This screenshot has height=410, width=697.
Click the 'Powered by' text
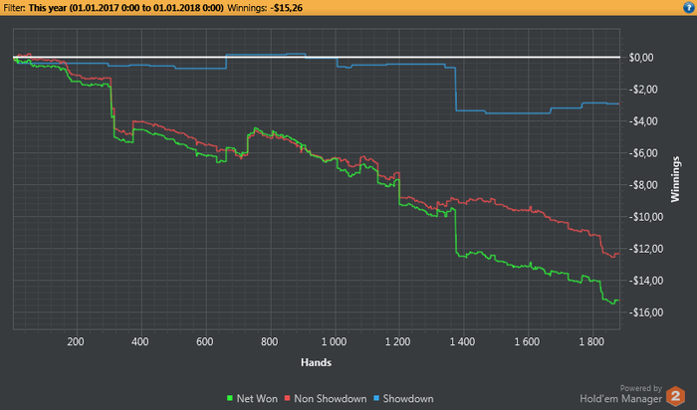(641, 389)
